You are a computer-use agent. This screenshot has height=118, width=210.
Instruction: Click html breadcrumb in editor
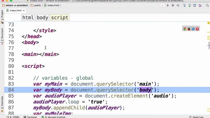[x=28, y=17]
